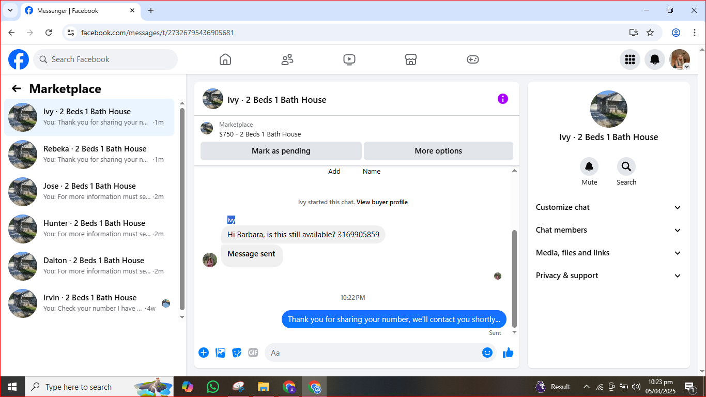Open the Ivy conversation in the list
The width and height of the screenshot is (706, 397).
89,117
